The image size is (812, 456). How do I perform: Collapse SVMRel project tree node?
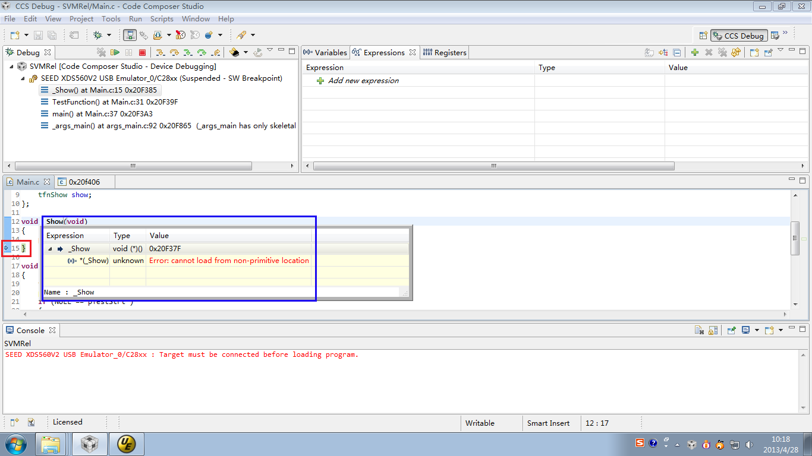click(x=12, y=66)
